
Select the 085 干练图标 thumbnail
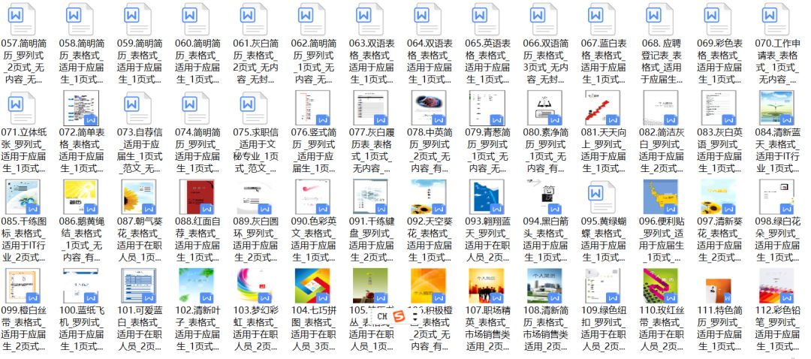click(x=23, y=197)
